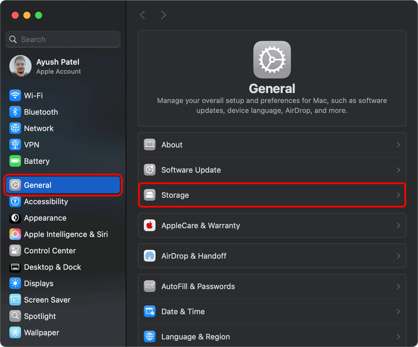Image resolution: width=418 pixels, height=347 pixels.
Task: Select the Bluetooth sidebar icon
Action: [15, 112]
